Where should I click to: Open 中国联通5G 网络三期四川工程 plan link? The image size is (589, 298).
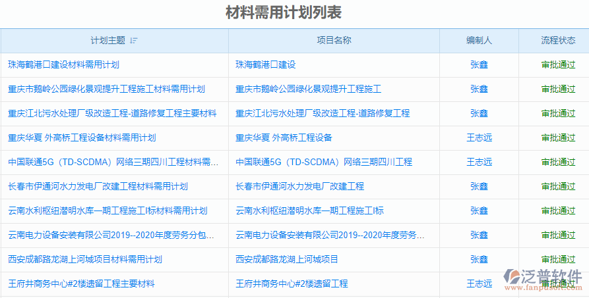[113, 162]
